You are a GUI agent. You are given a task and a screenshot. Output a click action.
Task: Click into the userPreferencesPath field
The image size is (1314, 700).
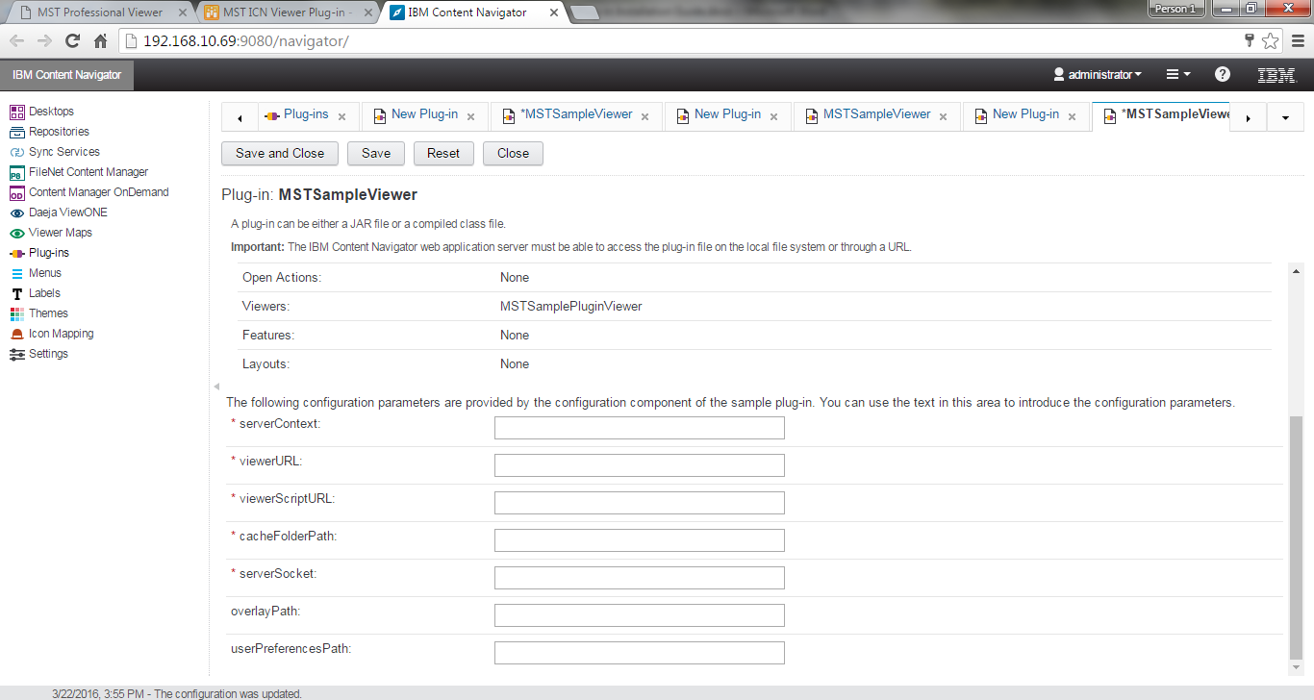(639, 653)
